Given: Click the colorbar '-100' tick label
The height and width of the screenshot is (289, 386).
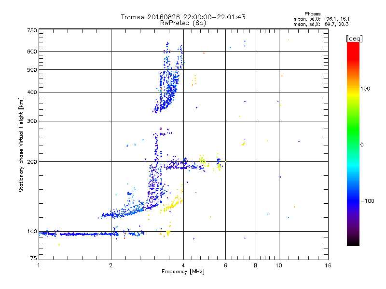Looking at the screenshot, I should (x=367, y=201).
